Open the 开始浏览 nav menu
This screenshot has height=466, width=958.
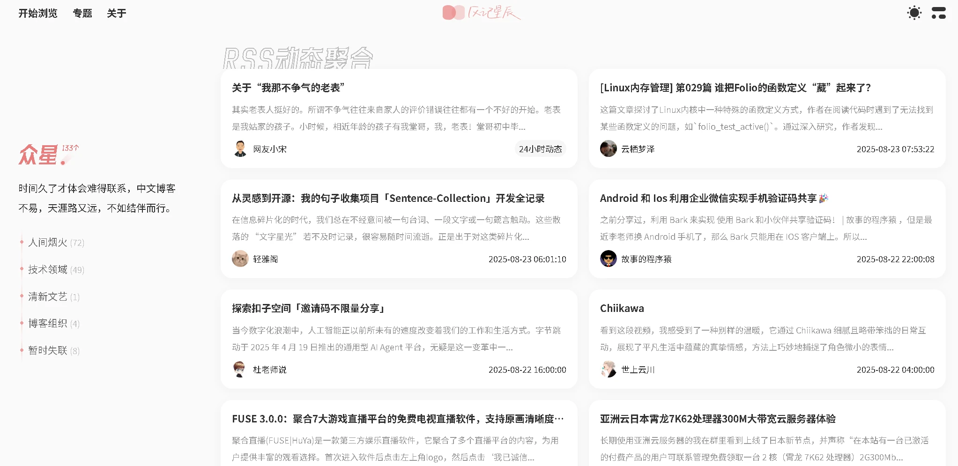pos(37,13)
